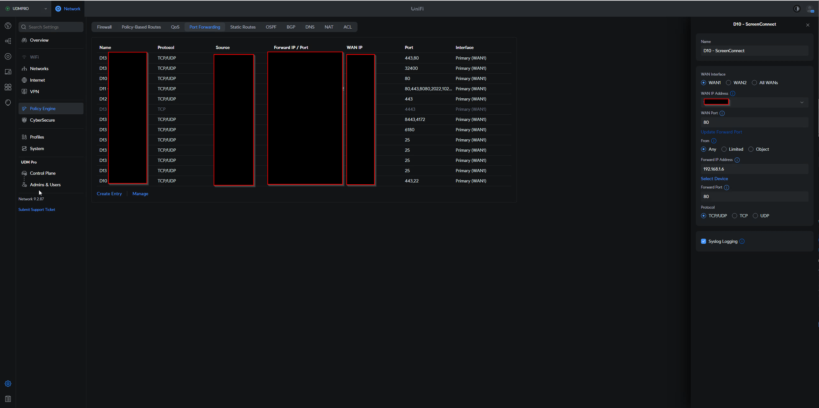The image size is (819, 408).
Task: Click the Search Settings field
Action: (x=51, y=27)
